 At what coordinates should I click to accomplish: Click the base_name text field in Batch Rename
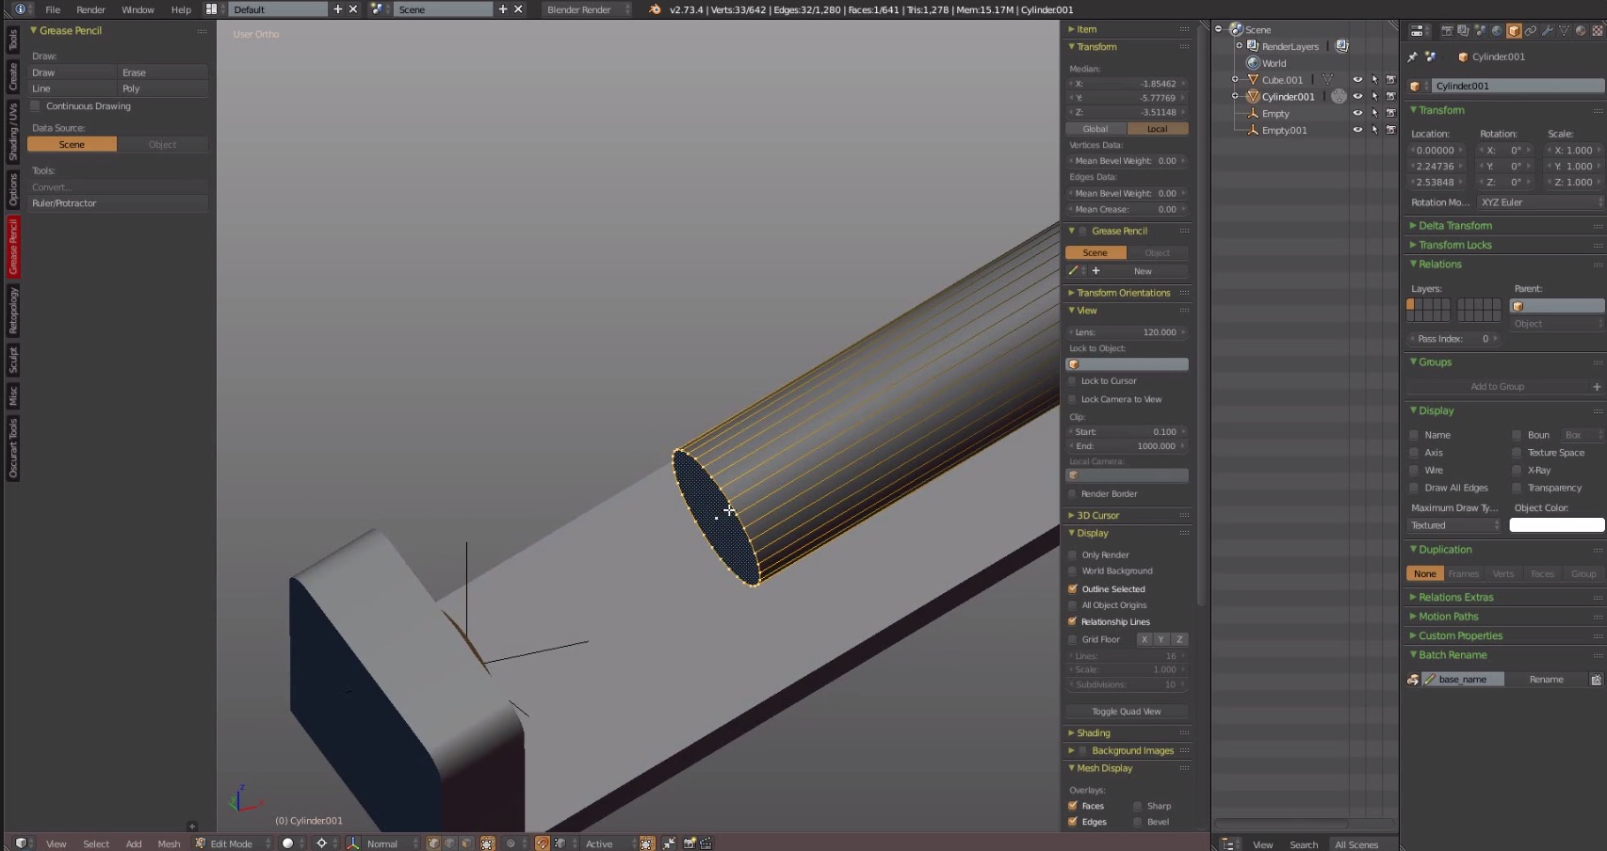click(1465, 679)
